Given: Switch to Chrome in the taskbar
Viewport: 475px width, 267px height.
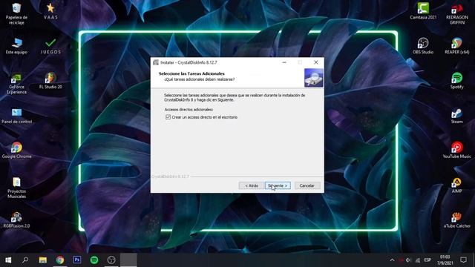Looking at the screenshot, I should 60,260.
